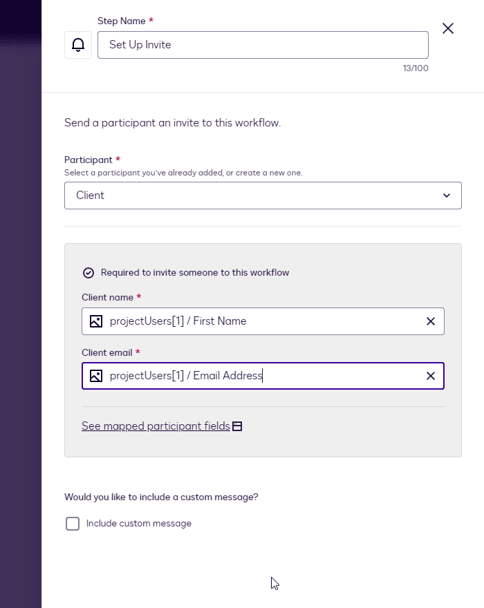
Task: Click the Step Name text field
Action: 263,45
